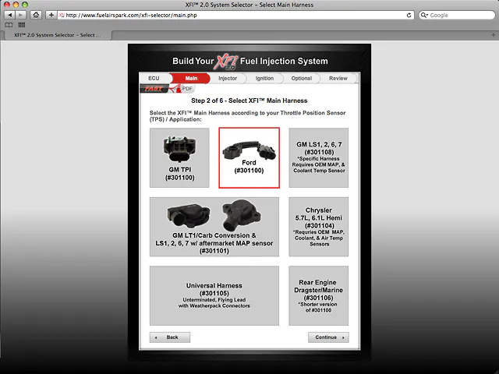The height and width of the screenshot is (374, 499).
Task: Click the browser forward arrow button
Action: [x=21, y=15]
